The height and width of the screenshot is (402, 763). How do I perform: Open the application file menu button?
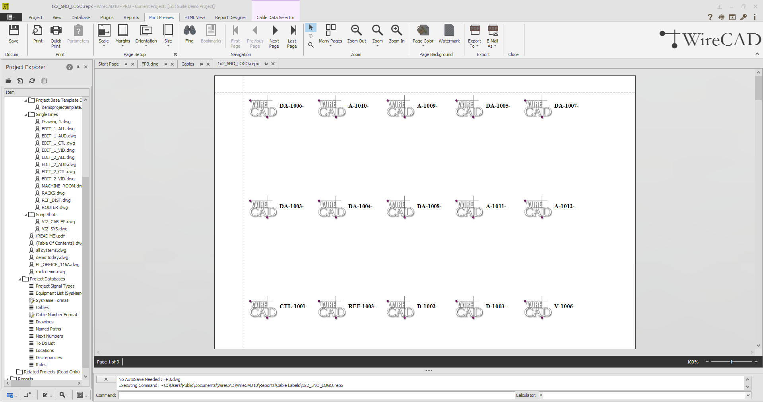pos(11,17)
